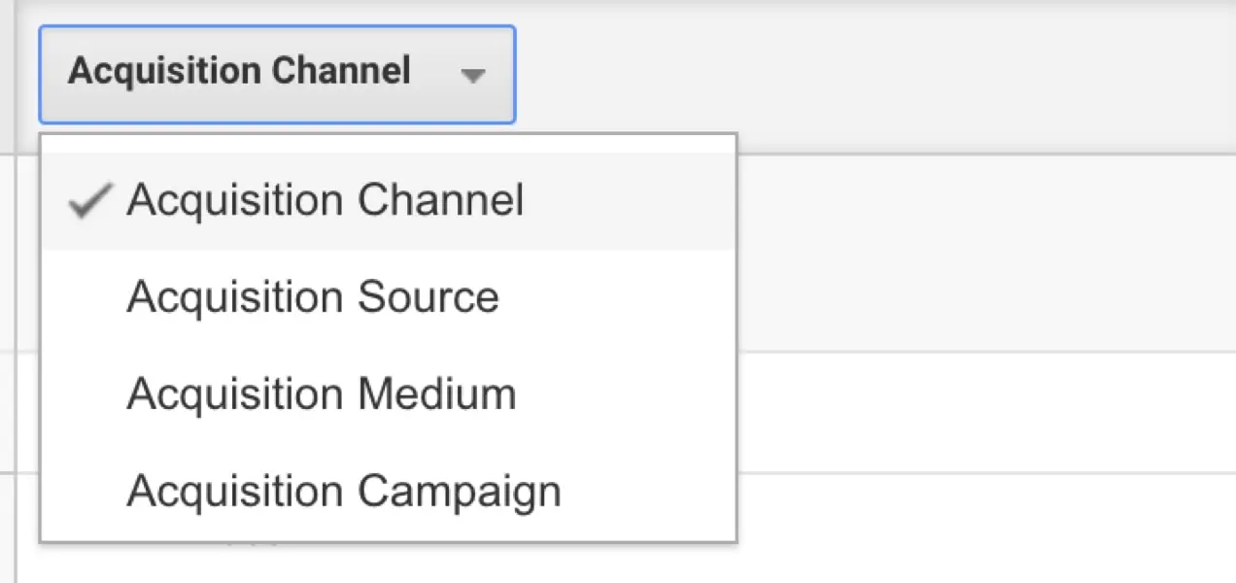This screenshot has height=583, width=1236.
Task: Switch primary dimension to Acquisition Source
Action: 312,297
